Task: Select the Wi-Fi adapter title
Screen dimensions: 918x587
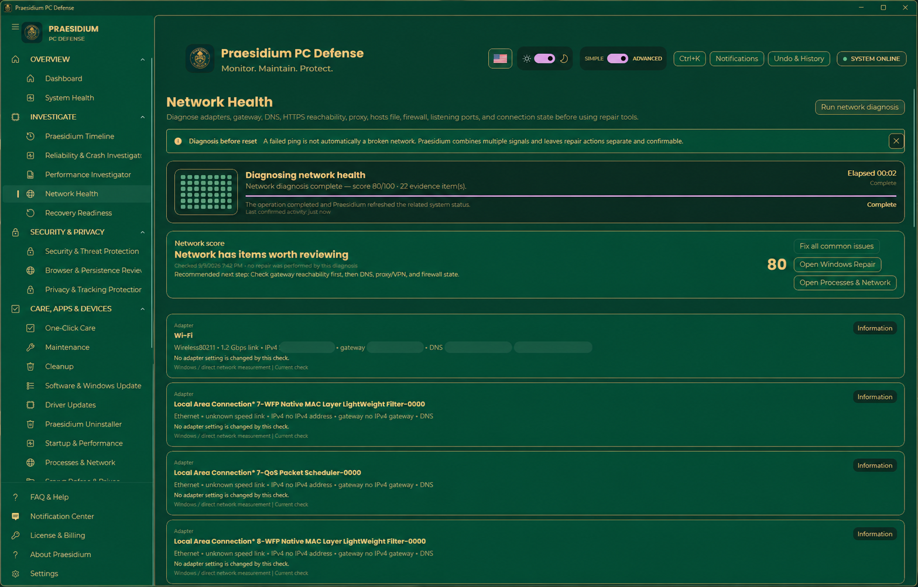Action: 183,335
